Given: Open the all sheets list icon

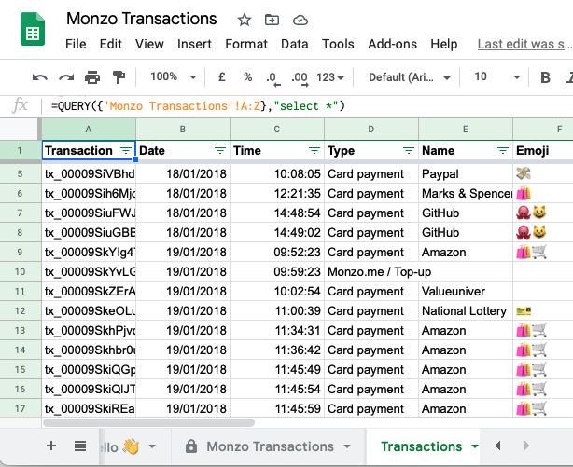Looking at the screenshot, I should (80, 446).
